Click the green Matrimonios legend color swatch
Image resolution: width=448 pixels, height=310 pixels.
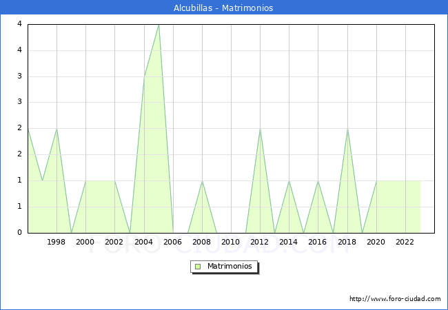(198, 267)
